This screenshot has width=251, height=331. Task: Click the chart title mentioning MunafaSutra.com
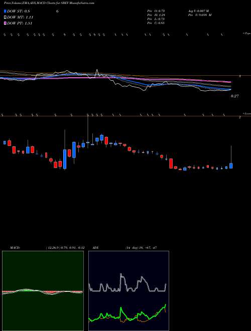click(x=49, y=3)
